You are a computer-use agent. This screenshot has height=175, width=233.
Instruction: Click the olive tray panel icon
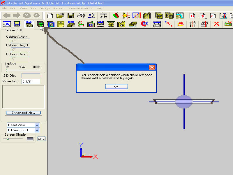click(133, 24)
